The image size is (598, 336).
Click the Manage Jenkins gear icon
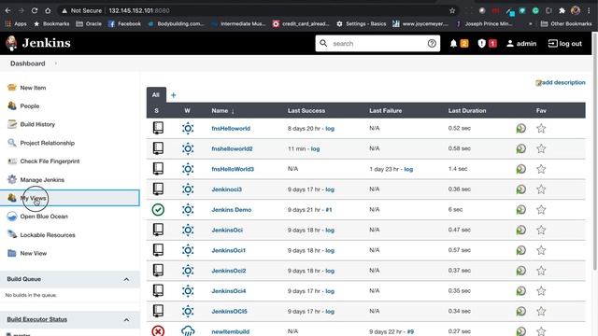point(12,179)
